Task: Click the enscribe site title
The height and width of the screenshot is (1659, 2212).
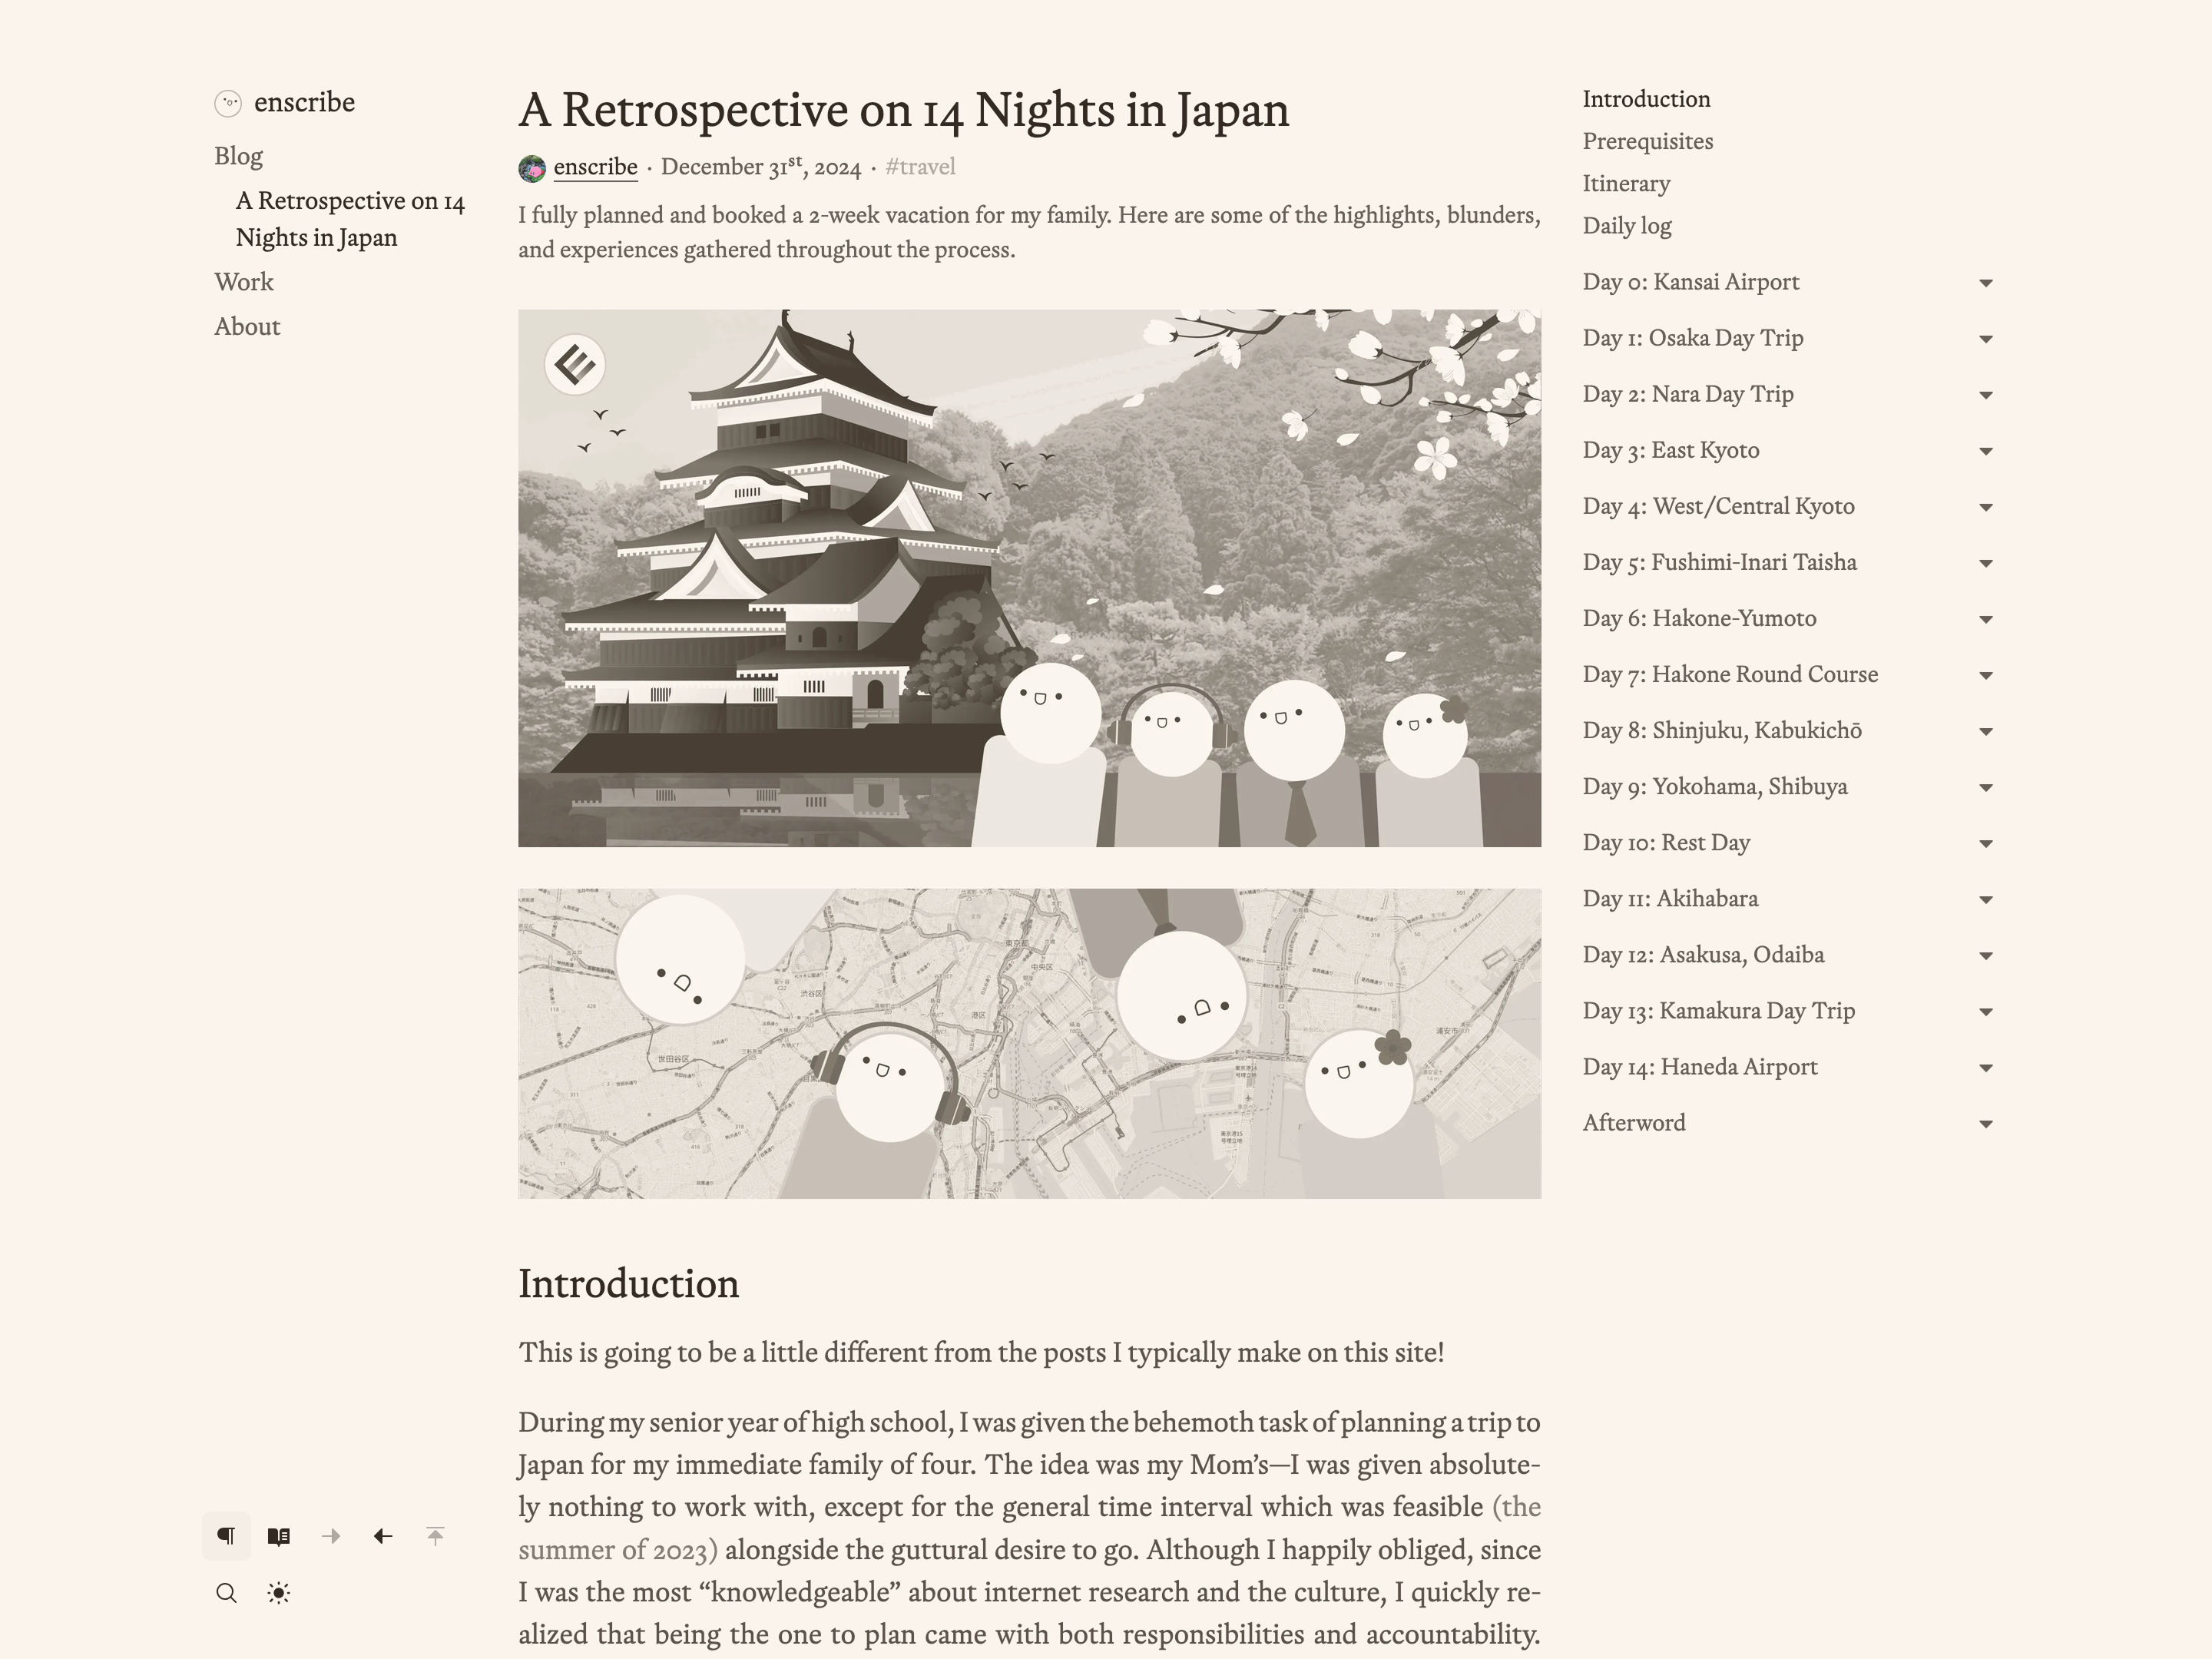Action: coord(304,102)
